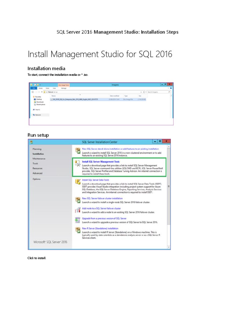This screenshot has height=314, width=235.
Task: Click the Install SQL Server Management Tools icon
Action: point(77,163)
